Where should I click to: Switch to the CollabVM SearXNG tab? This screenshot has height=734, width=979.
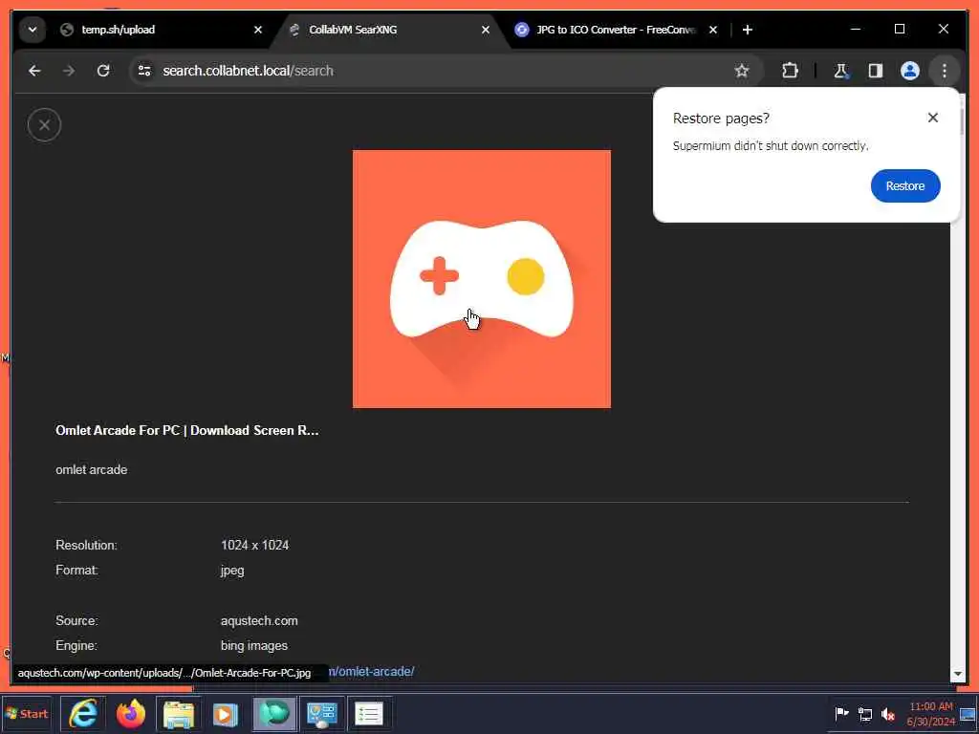pos(387,30)
